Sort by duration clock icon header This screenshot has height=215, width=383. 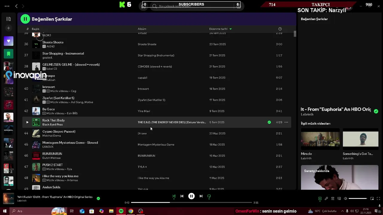pos(280,29)
